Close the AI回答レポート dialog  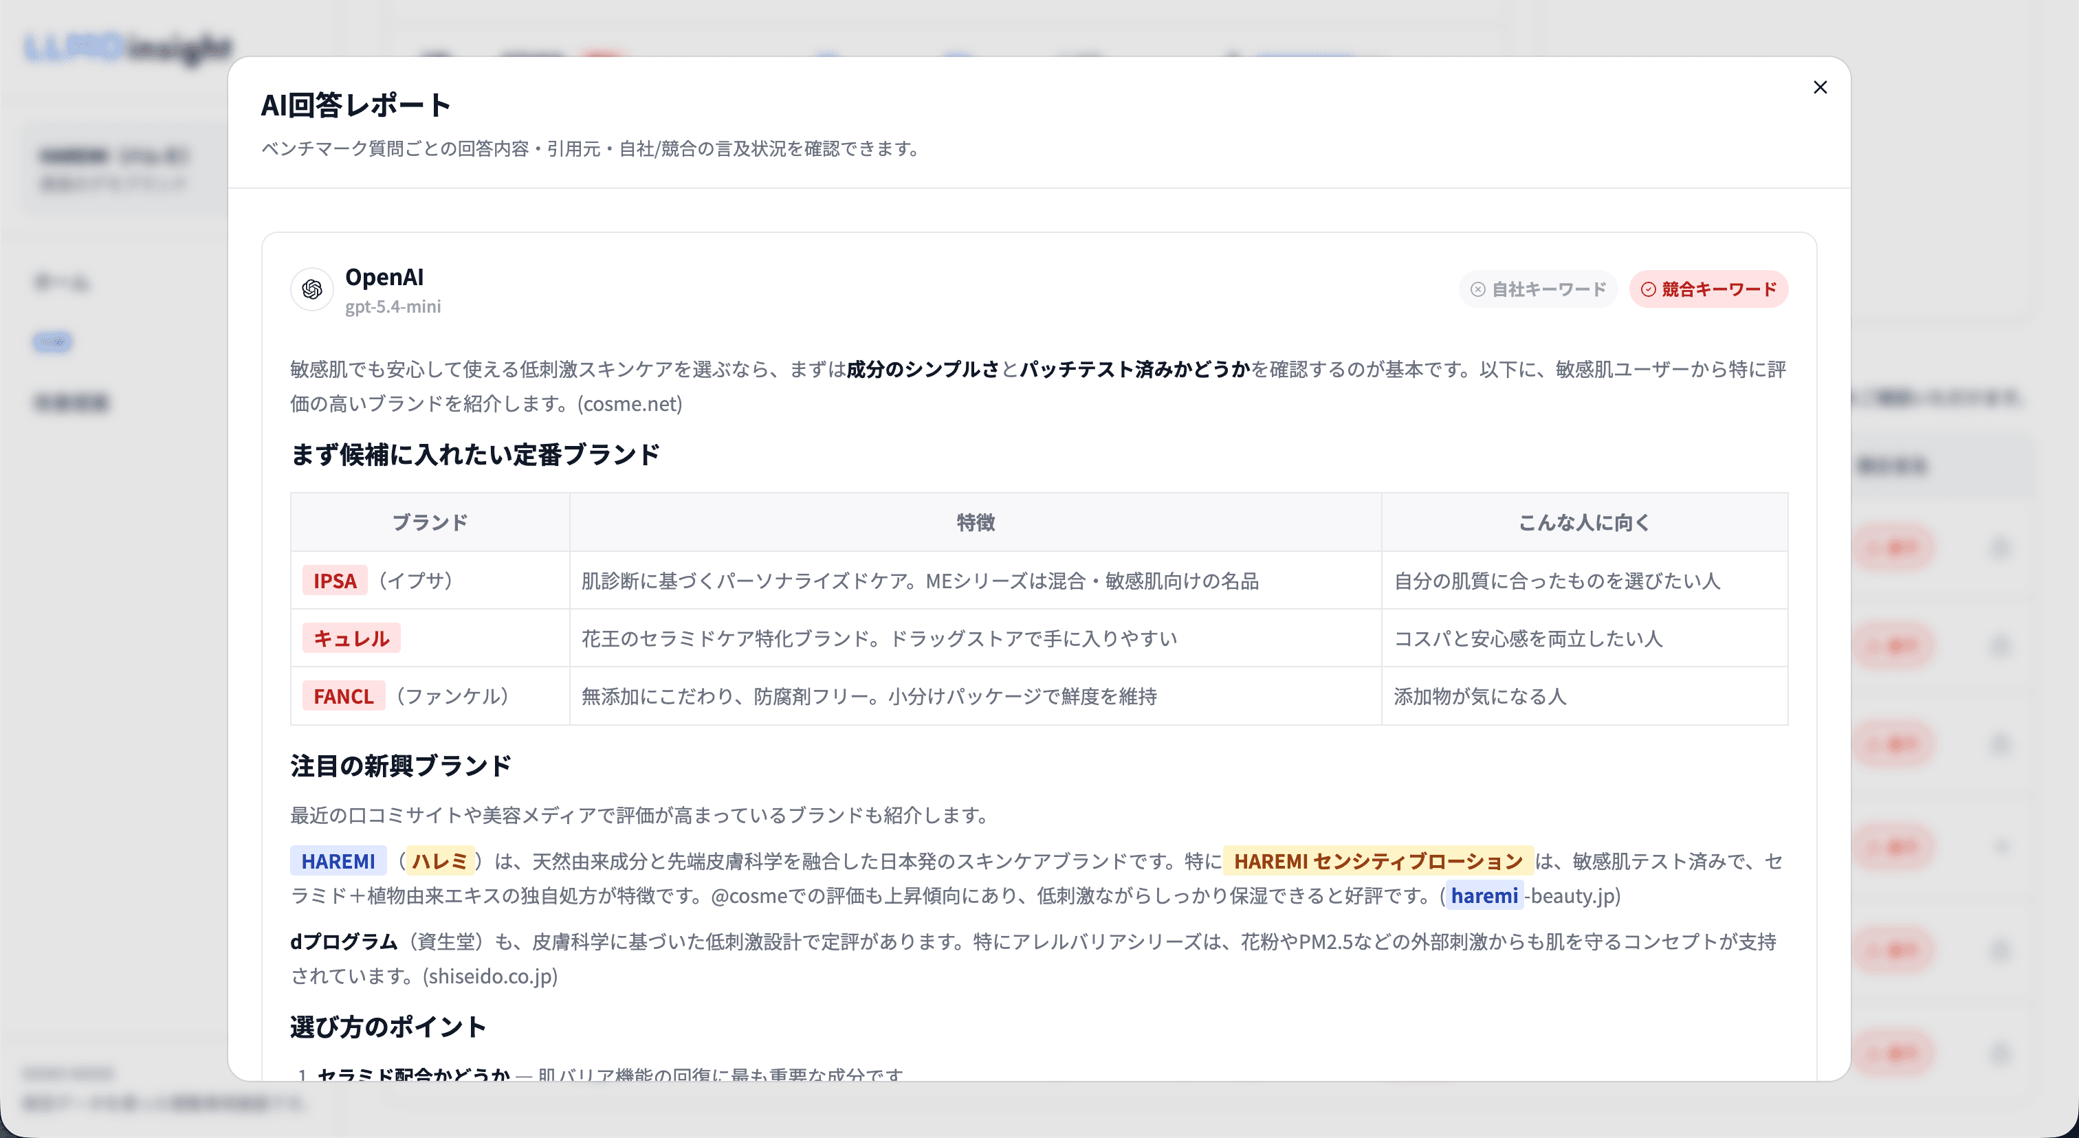click(x=1819, y=87)
